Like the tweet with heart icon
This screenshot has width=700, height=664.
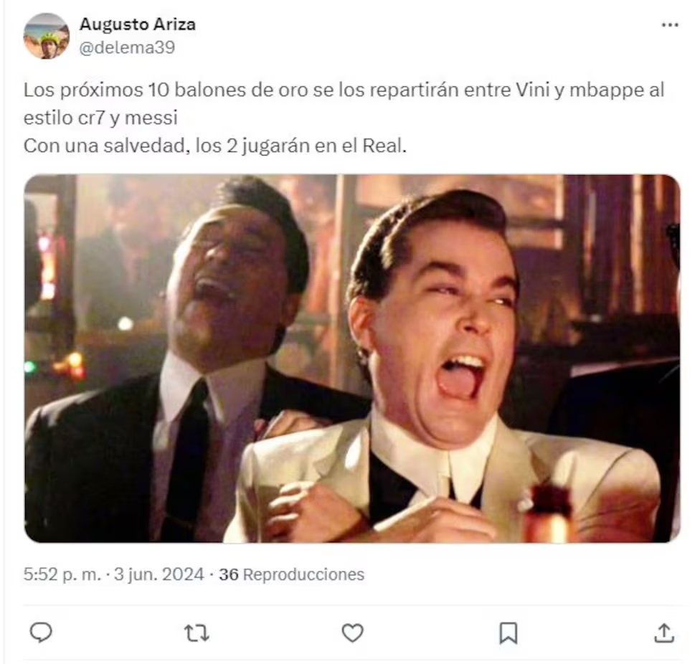pos(352,632)
